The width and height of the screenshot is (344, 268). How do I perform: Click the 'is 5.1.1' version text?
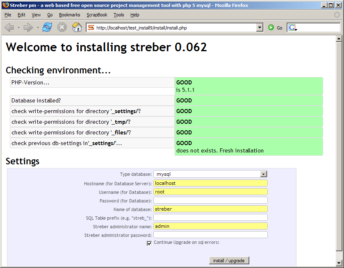click(185, 90)
